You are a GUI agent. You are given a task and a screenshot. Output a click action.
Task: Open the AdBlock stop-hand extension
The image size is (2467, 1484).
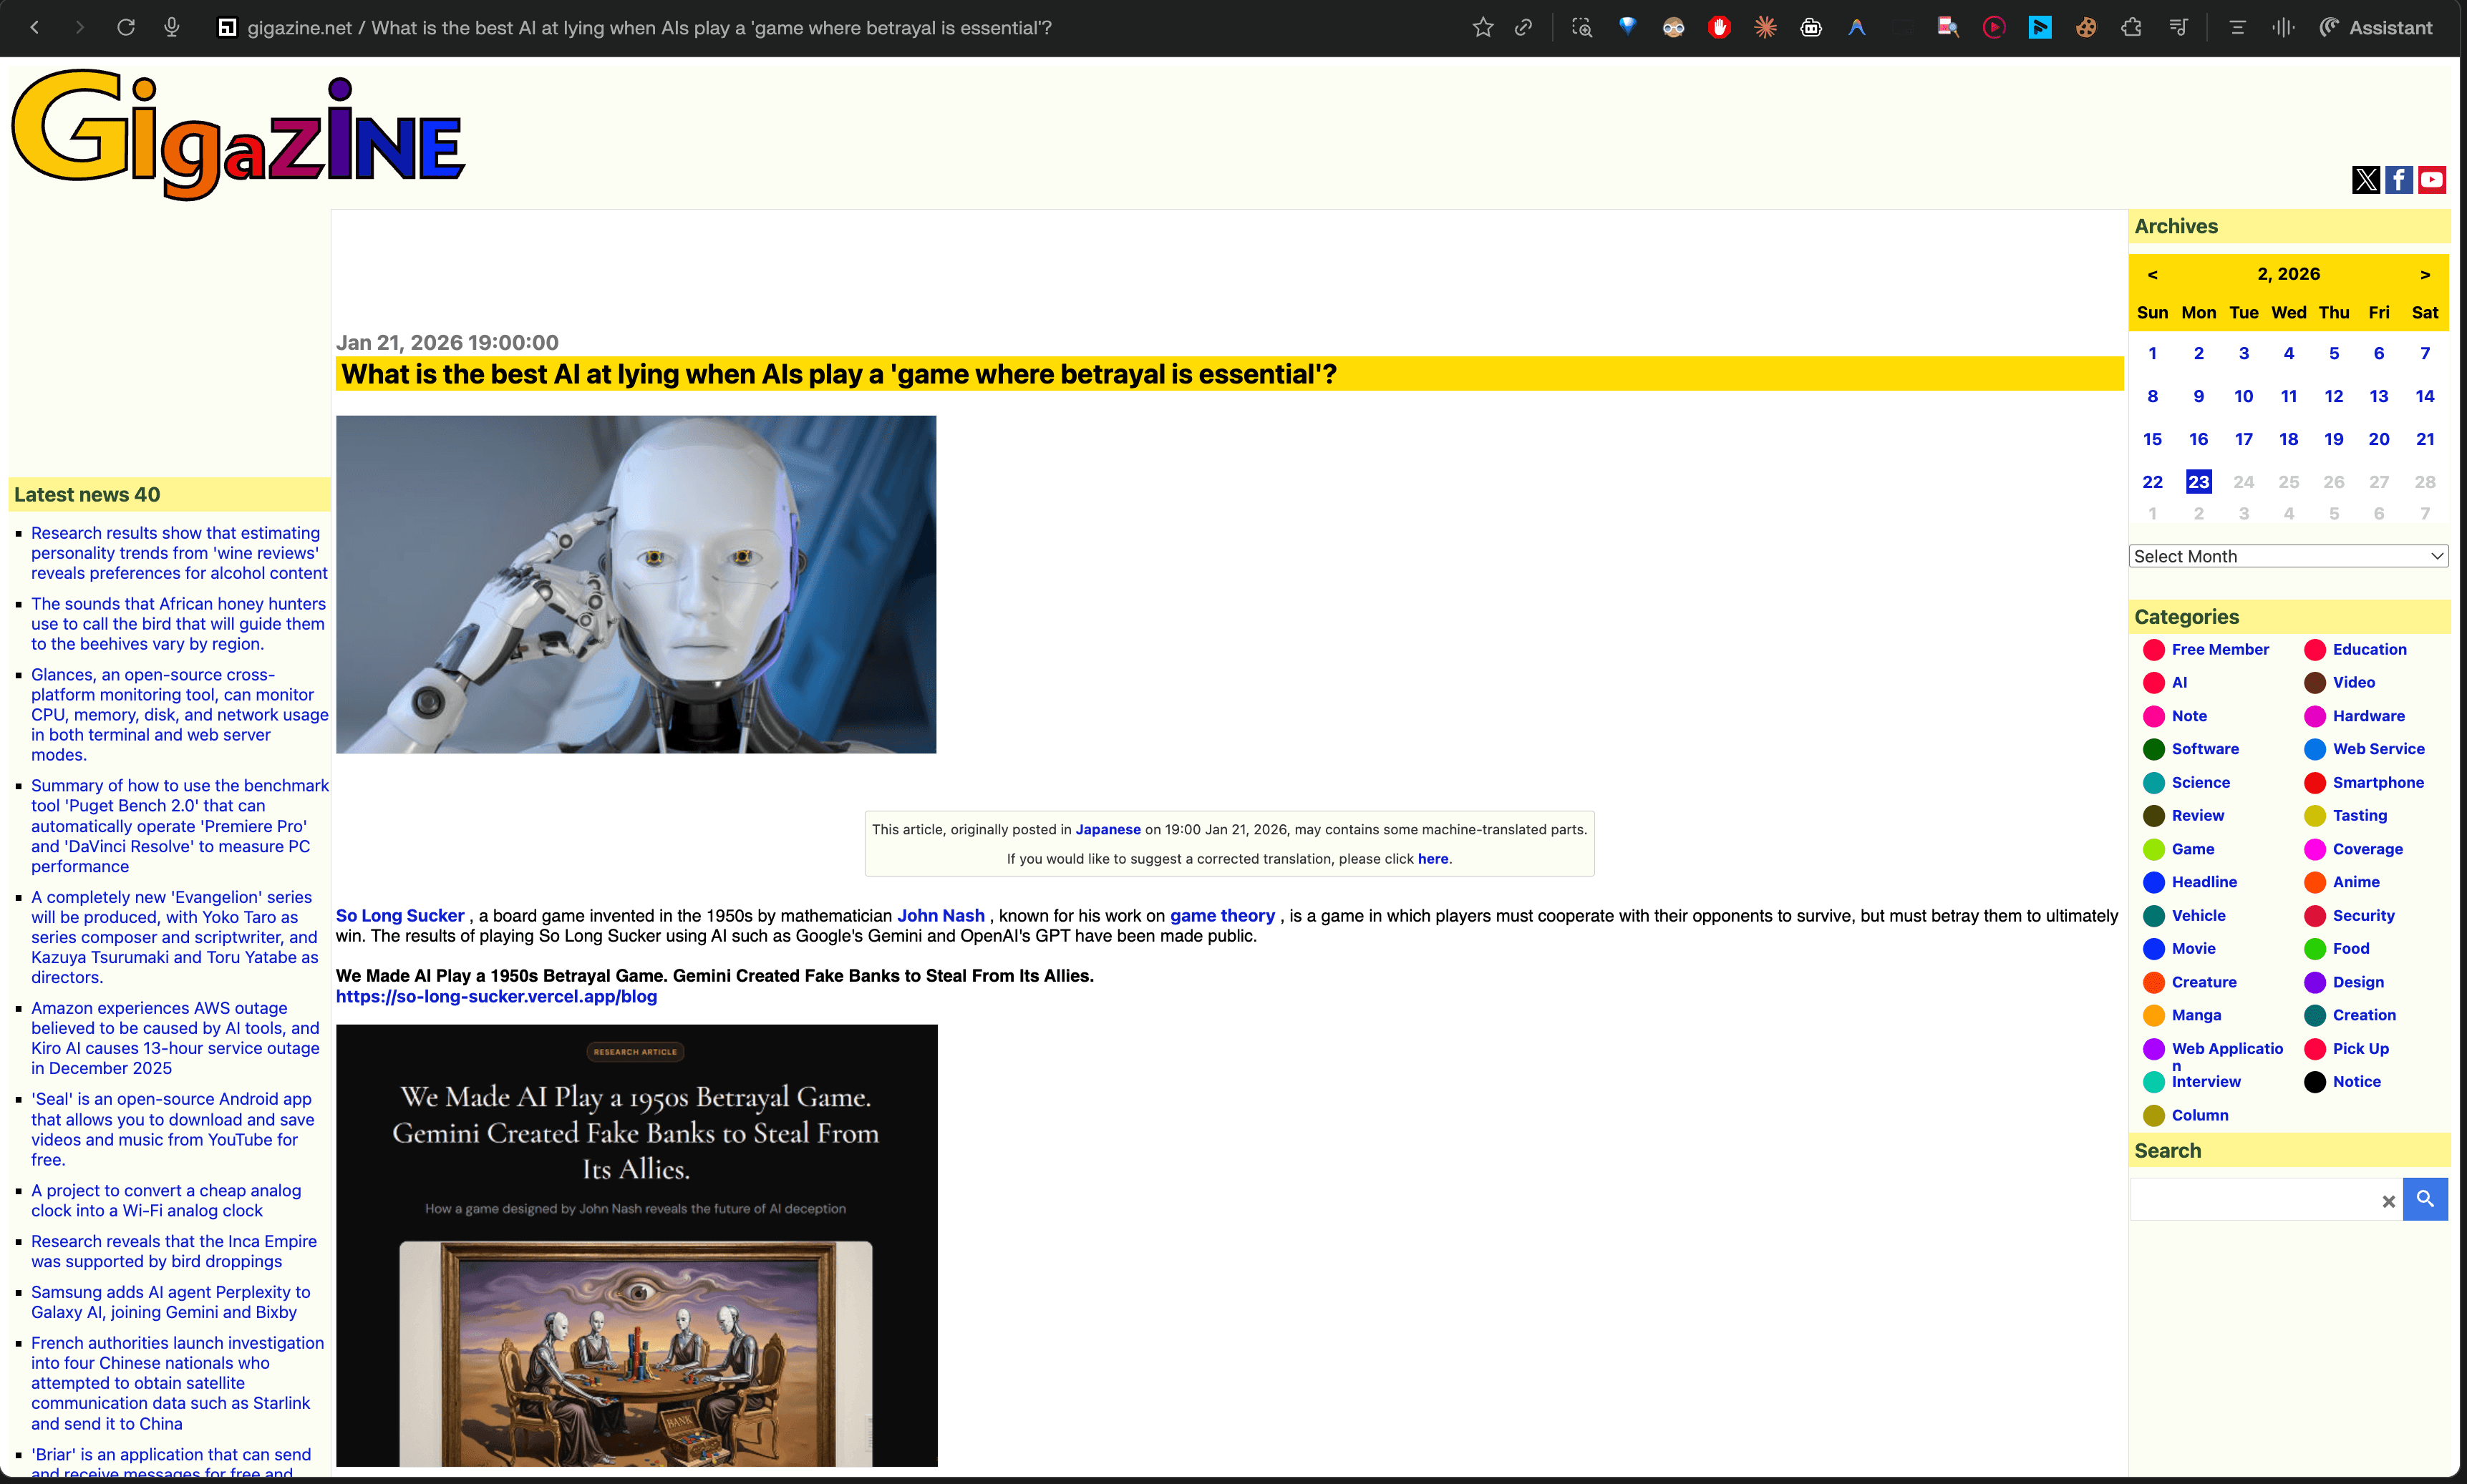click(x=1719, y=28)
